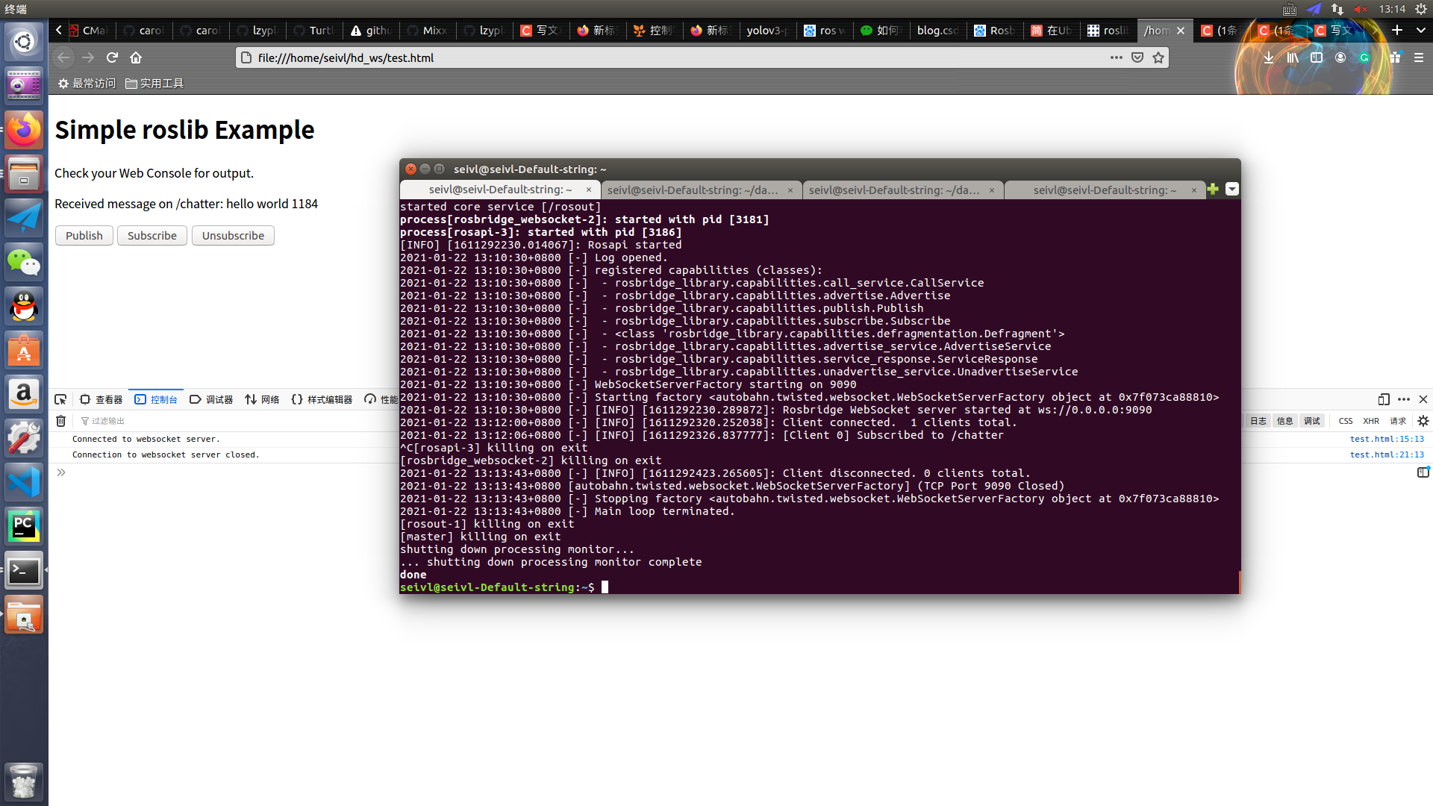Toggle the CSS filter in console
This screenshot has height=806, width=1433.
click(x=1345, y=421)
